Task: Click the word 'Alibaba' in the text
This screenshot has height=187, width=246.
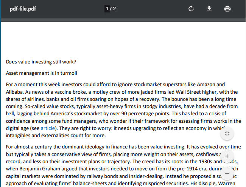Action: click(x=14, y=92)
